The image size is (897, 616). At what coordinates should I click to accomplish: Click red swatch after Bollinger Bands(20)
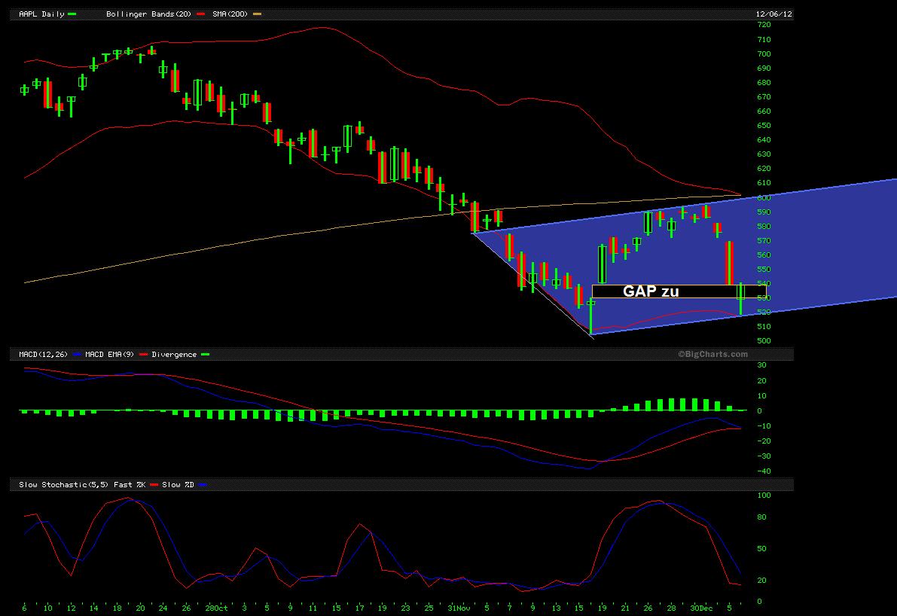201,14
